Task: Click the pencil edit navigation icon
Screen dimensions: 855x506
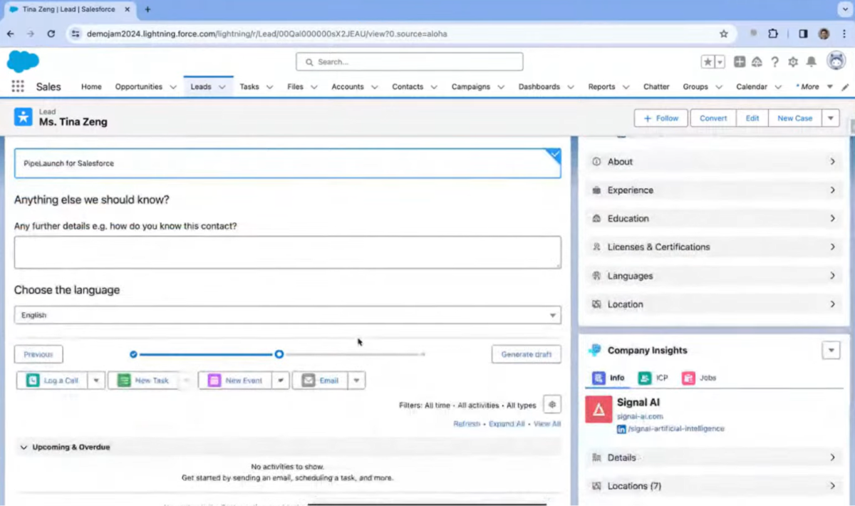Action: [x=845, y=87]
